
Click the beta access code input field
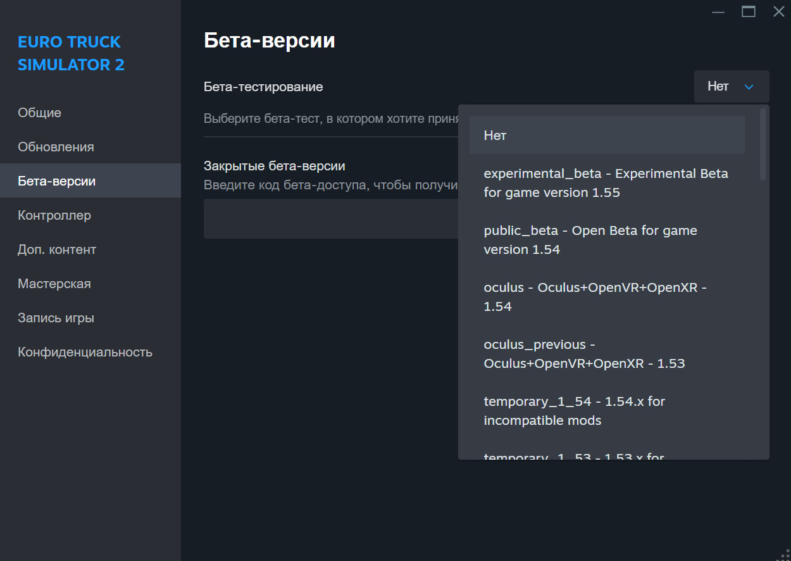click(330, 219)
